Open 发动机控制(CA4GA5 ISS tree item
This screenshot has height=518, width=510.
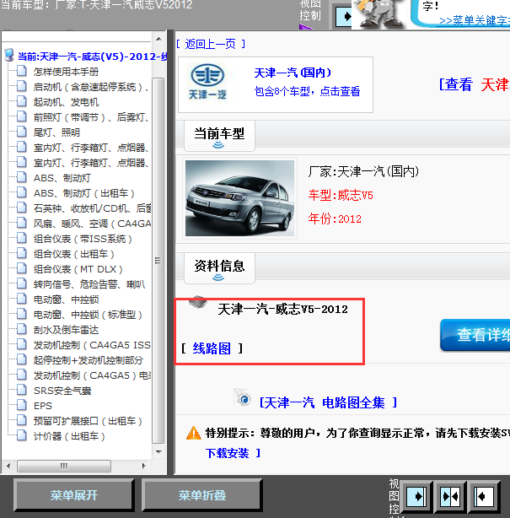coord(92,345)
